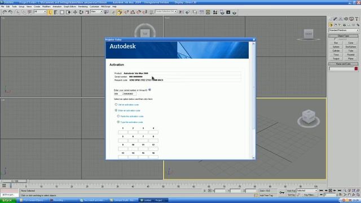361x203 pixels.
Task: Select the Lights category icon
Action: coord(340,25)
